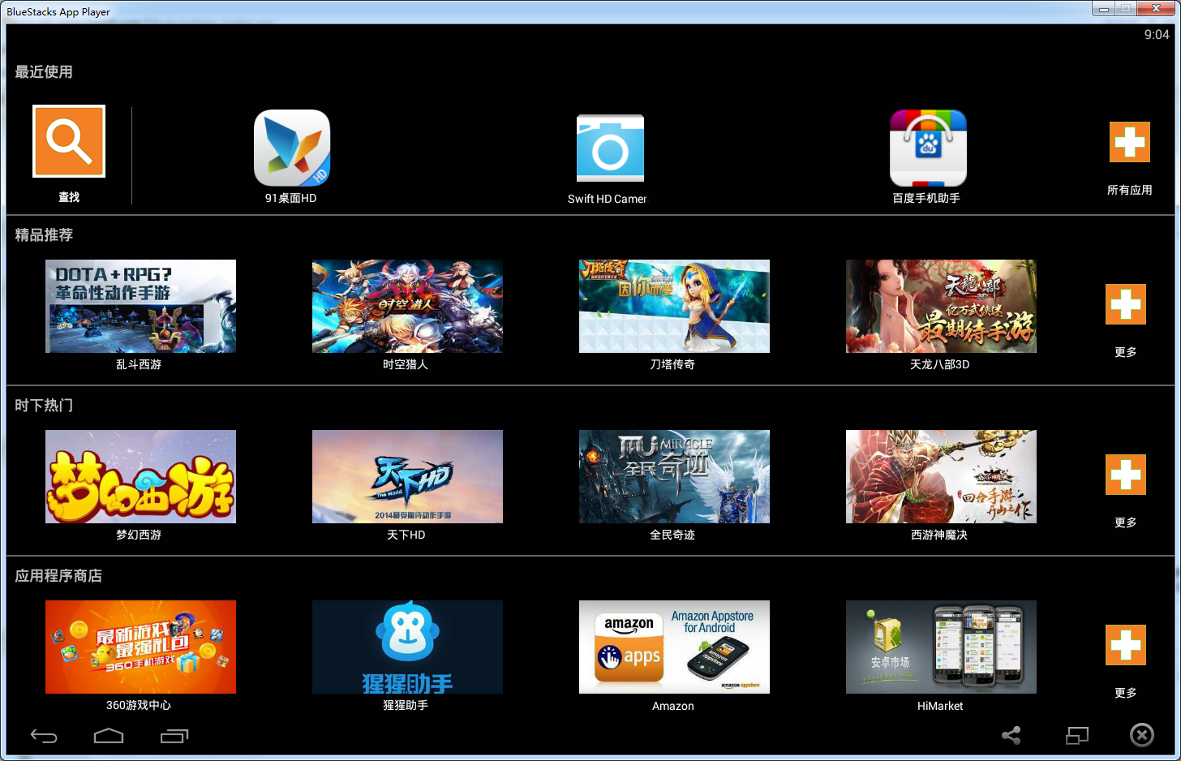Click the 时下热门 section heading

point(44,405)
